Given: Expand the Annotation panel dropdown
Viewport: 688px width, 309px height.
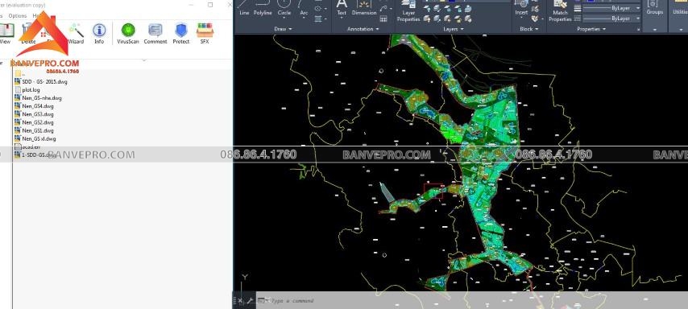Looking at the screenshot, I should coord(363,29).
